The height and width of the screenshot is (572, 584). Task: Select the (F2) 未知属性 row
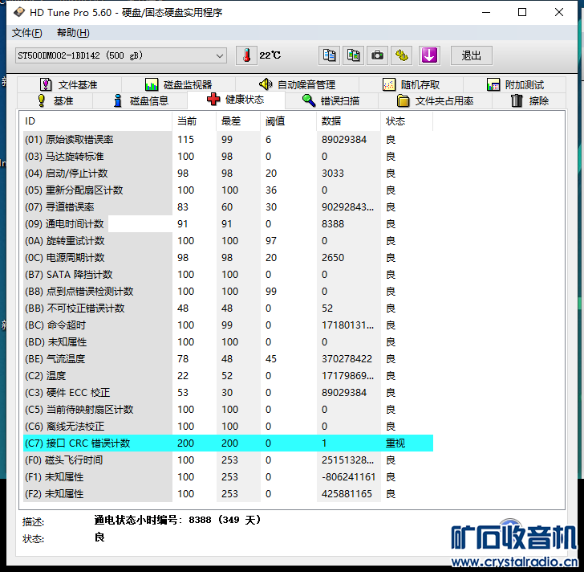(x=228, y=494)
